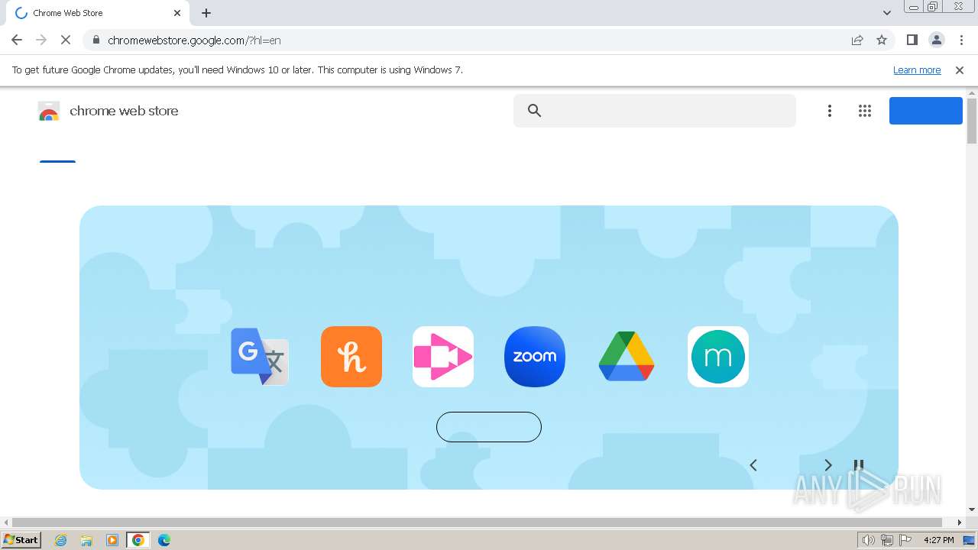Click the 4:27 PM system clock
Screen dimensions: 978x550
pyautogui.click(x=939, y=540)
